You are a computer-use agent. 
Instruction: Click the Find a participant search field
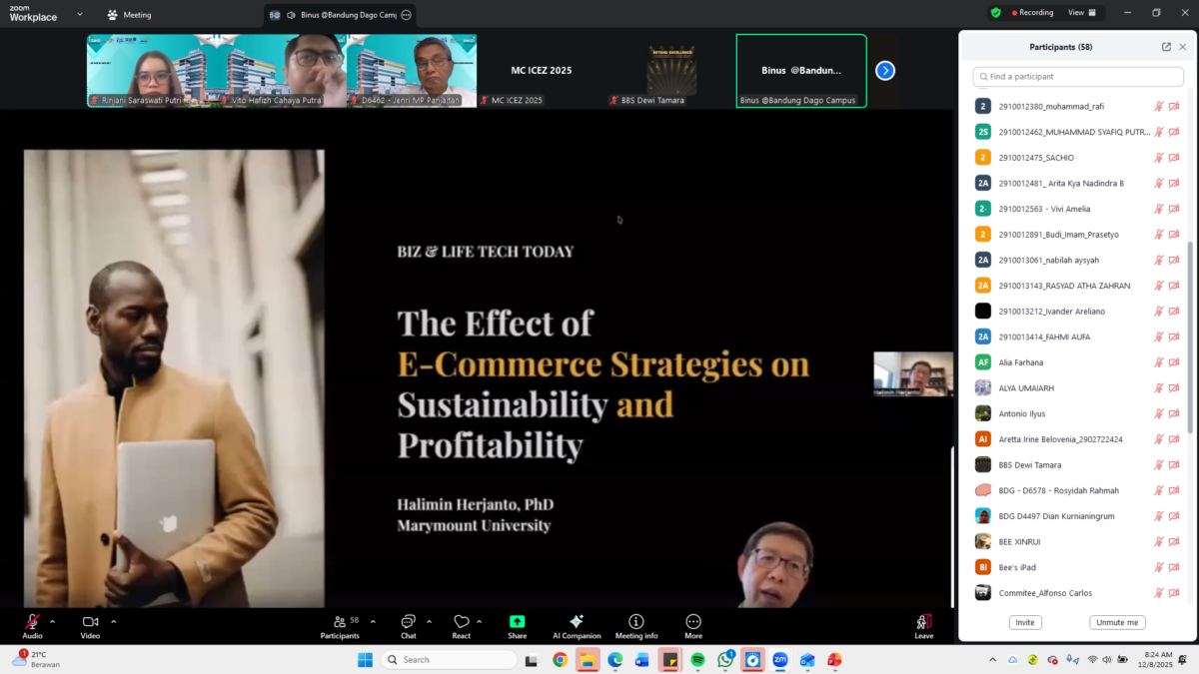pyautogui.click(x=1078, y=77)
